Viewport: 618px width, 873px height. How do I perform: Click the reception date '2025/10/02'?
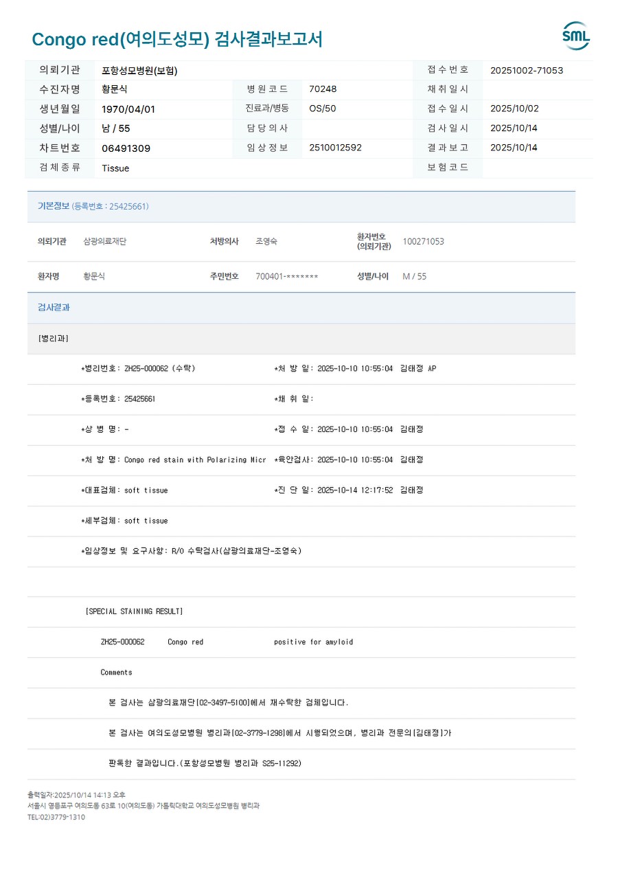(514, 109)
